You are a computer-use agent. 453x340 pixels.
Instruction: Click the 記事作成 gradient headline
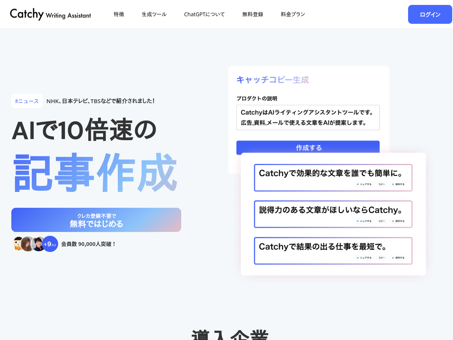tap(95, 173)
